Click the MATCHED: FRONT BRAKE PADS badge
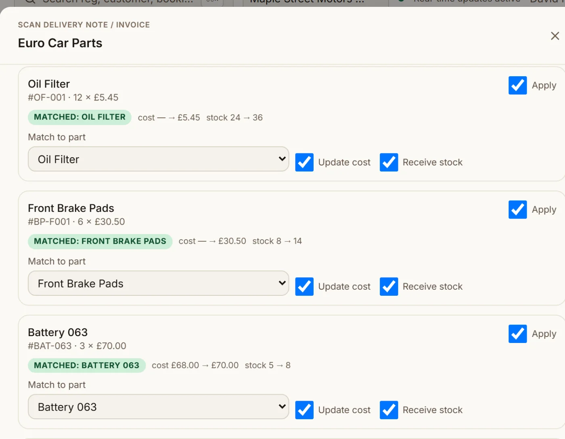The height and width of the screenshot is (439, 565). tap(100, 241)
